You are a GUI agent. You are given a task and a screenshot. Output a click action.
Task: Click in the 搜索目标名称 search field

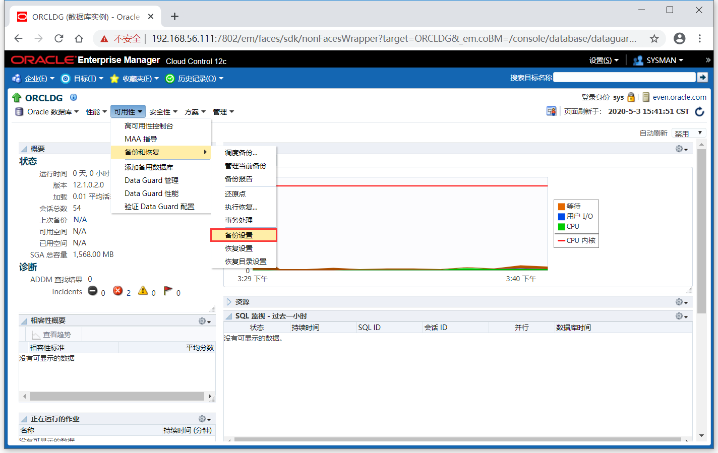[624, 77]
